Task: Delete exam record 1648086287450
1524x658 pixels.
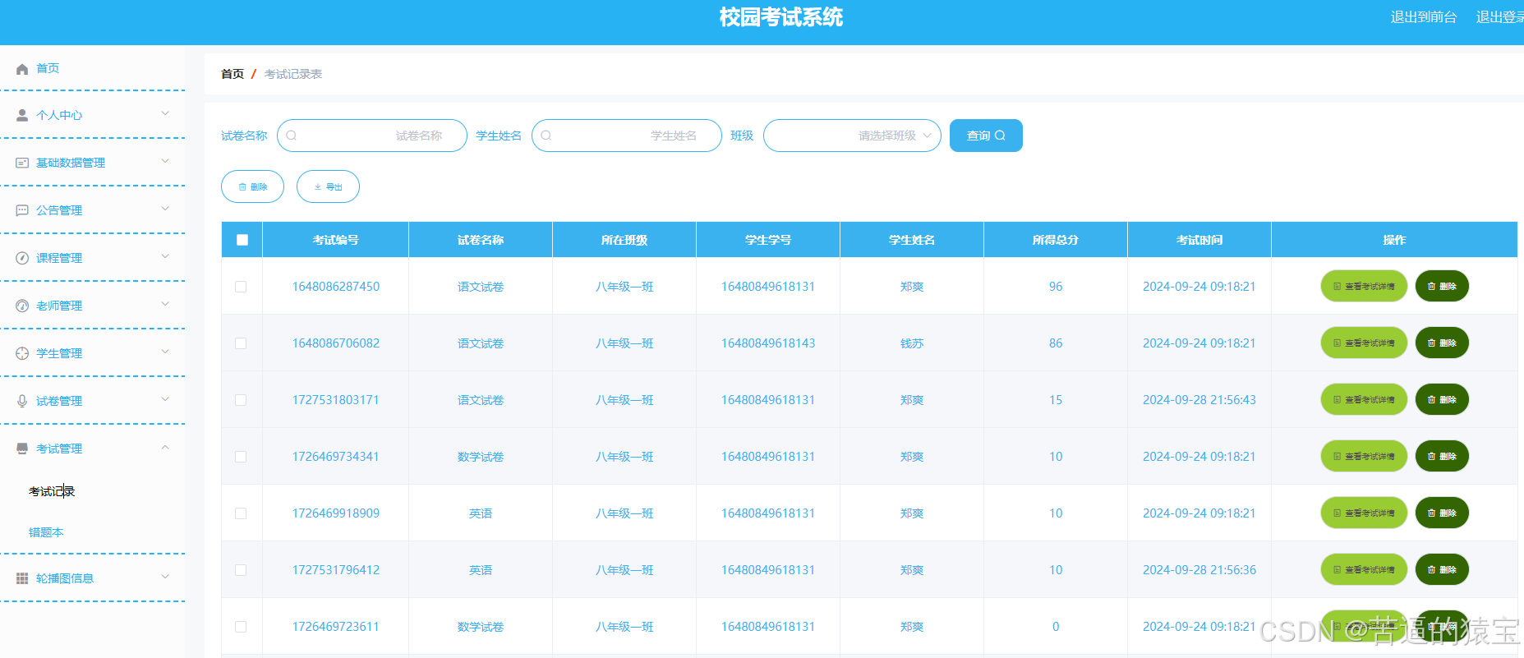Action: (x=1442, y=286)
